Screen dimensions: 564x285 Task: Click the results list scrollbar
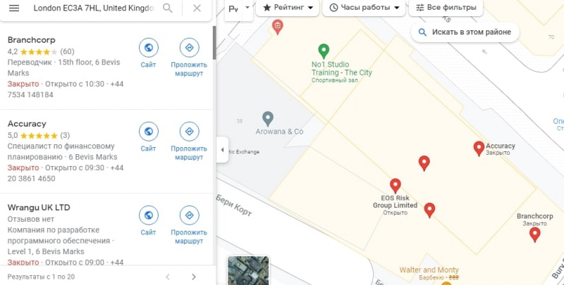tap(214, 43)
